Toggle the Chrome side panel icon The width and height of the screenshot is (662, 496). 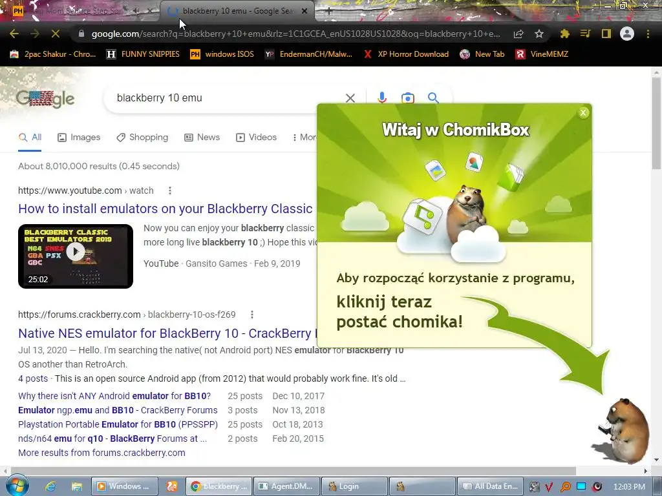(x=606, y=34)
